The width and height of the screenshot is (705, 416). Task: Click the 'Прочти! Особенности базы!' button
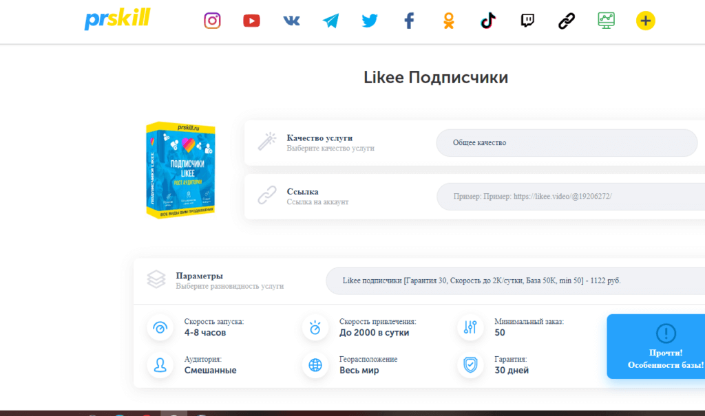coord(655,347)
